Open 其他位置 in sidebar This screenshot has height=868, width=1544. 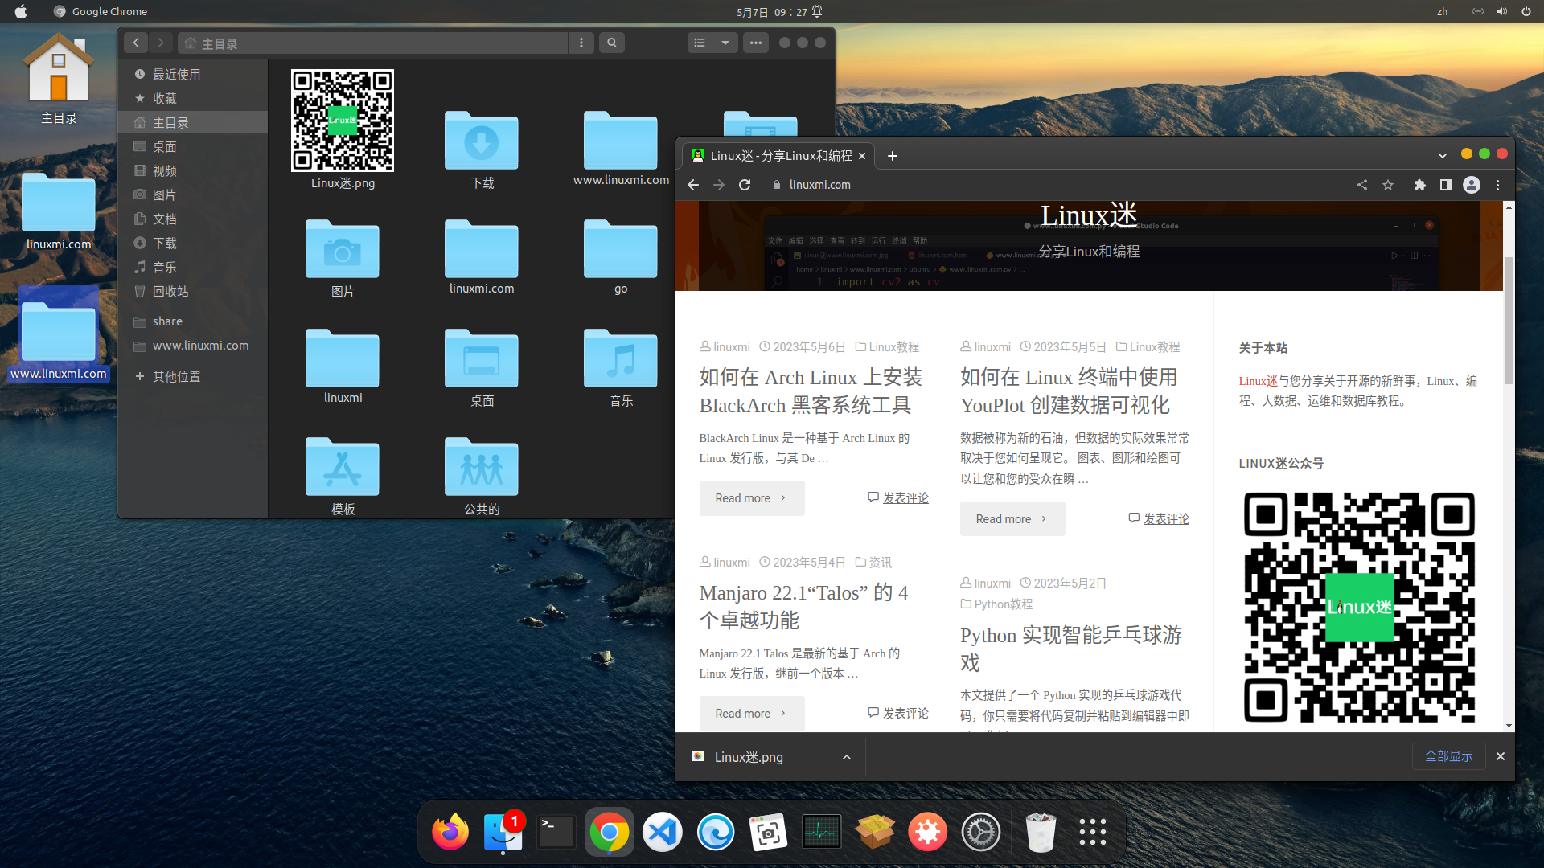193,376
